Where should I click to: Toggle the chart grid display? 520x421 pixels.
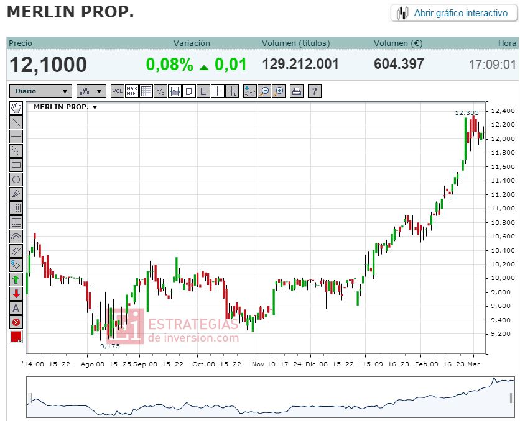tap(146, 91)
